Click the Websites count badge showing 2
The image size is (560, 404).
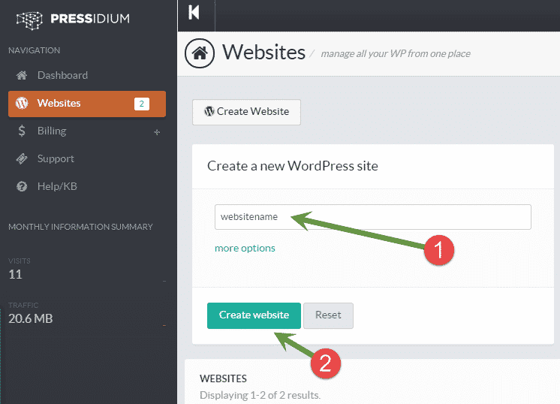pyautogui.click(x=142, y=104)
